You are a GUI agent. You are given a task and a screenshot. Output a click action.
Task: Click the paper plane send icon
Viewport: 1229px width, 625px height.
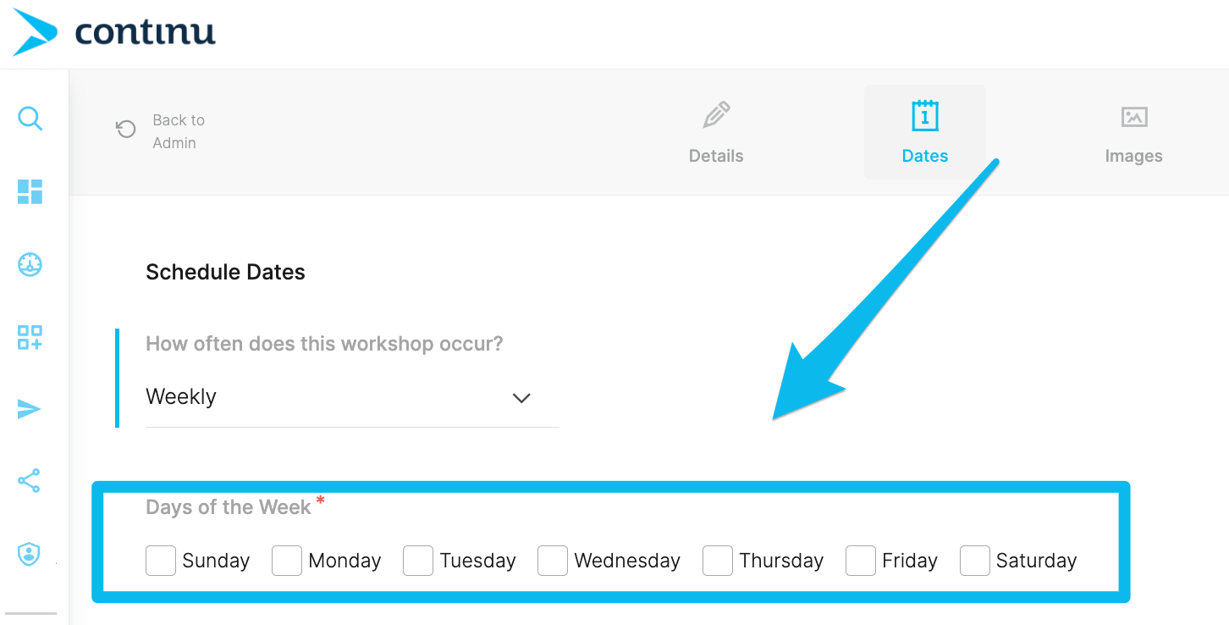coord(30,410)
